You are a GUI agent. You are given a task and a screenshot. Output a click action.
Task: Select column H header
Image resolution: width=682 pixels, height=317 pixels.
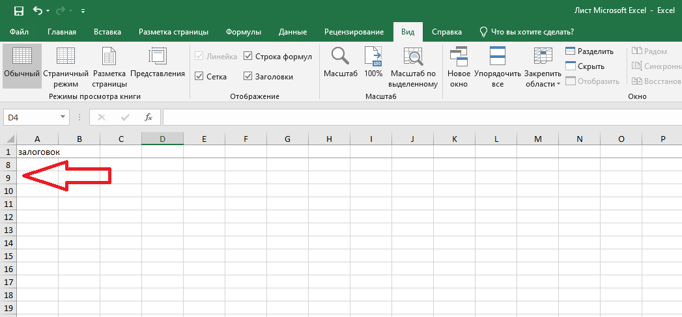[x=329, y=139]
